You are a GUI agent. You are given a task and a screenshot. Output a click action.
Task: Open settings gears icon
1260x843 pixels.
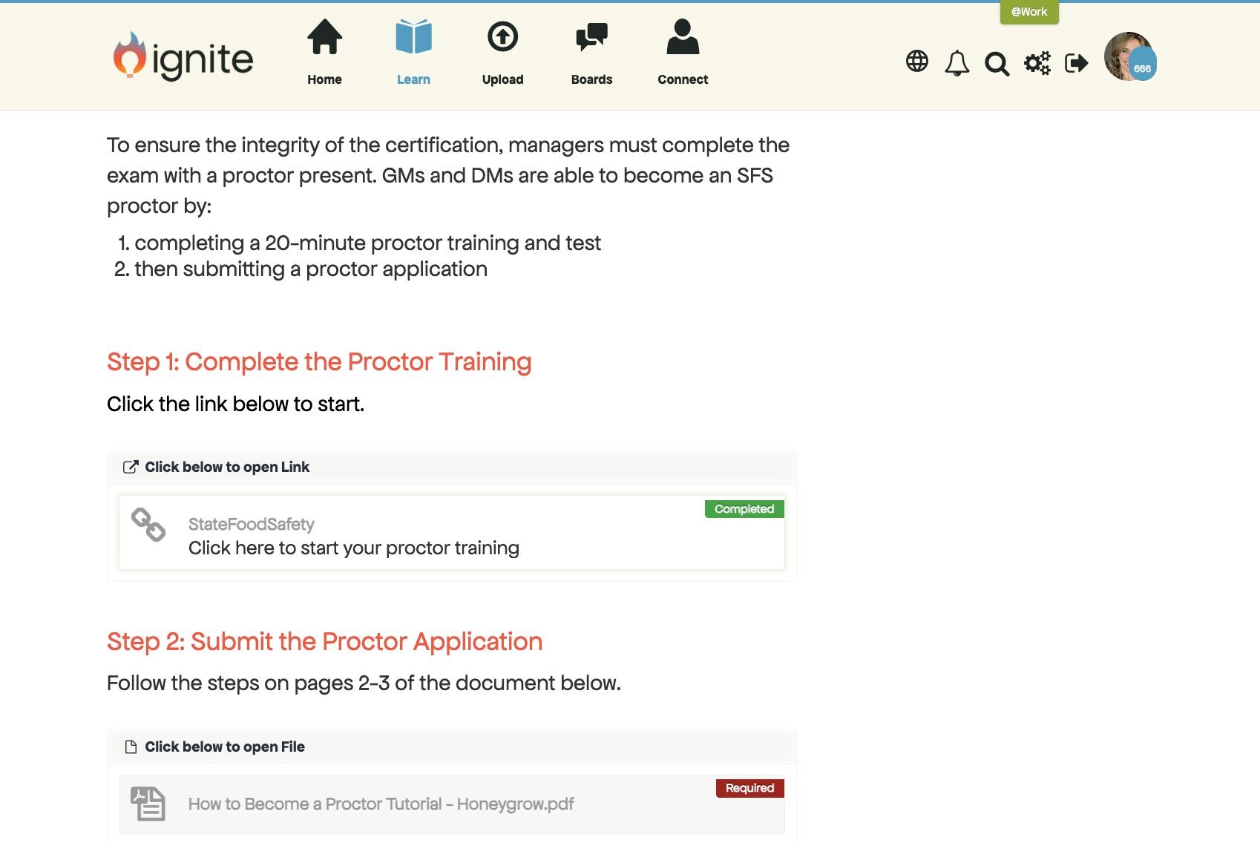click(x=1037, y=63)
